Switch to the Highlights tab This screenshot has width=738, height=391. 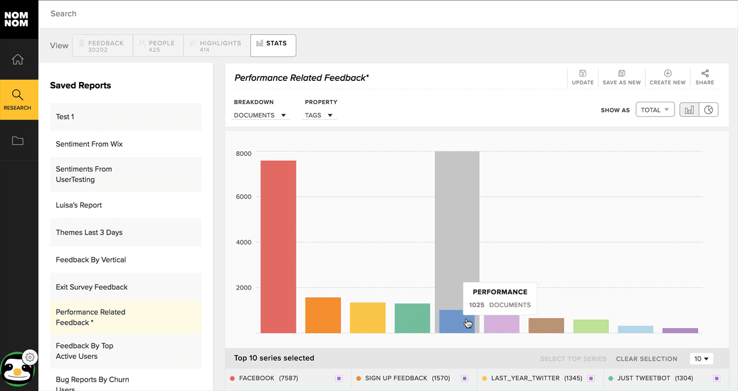217,46
